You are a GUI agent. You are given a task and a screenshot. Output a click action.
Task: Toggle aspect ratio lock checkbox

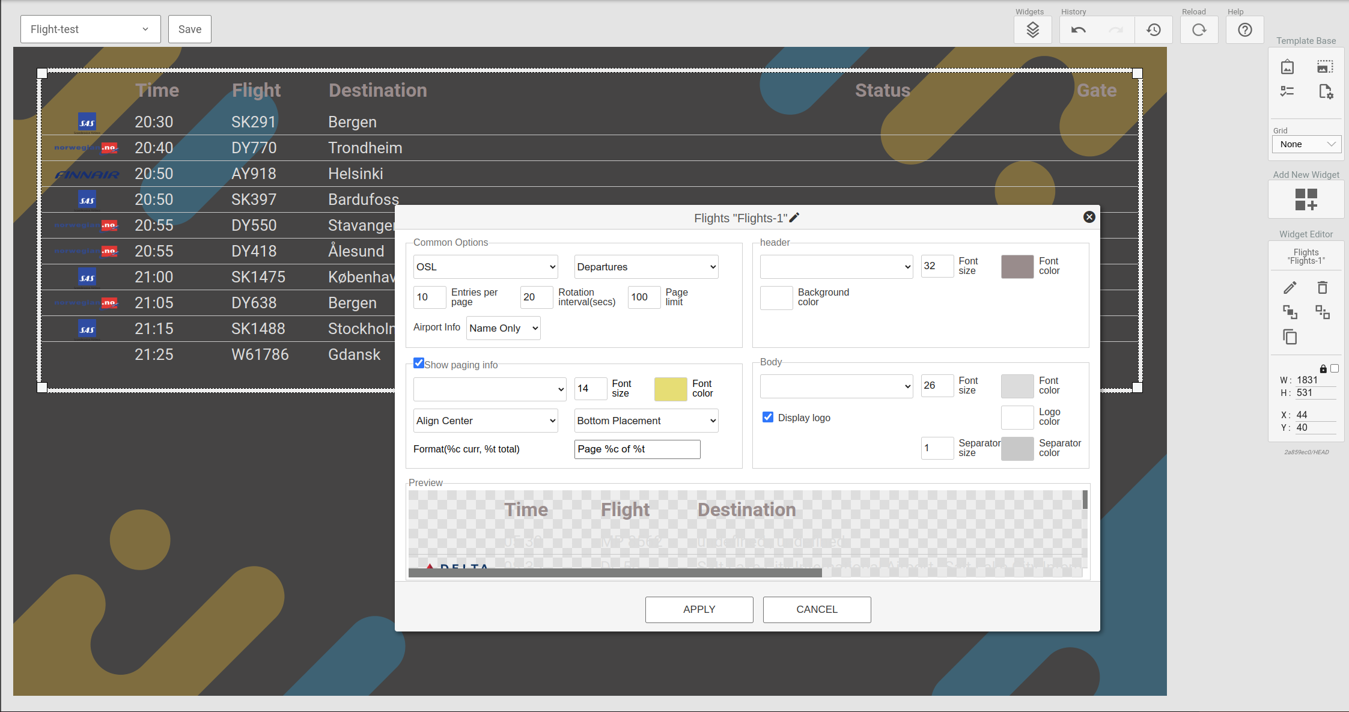pos(1335,368)
